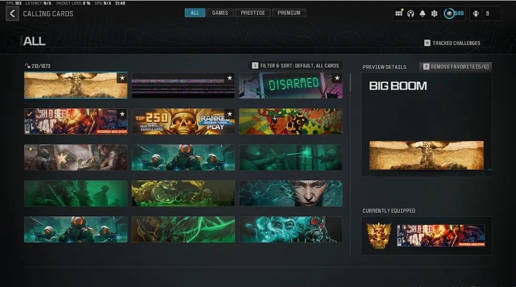Open Filter & Sort options
This screenshot has height=287, width=516.
[296, 66]
